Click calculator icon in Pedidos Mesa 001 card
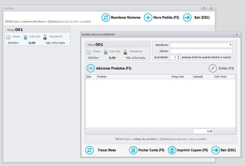The height and width of the screenshot is (166, 245). coord(25,37)
